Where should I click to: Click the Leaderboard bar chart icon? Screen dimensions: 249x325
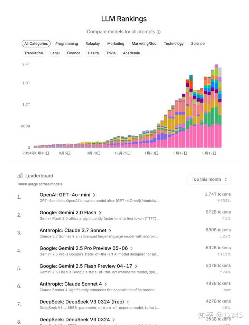pos(20,176)
